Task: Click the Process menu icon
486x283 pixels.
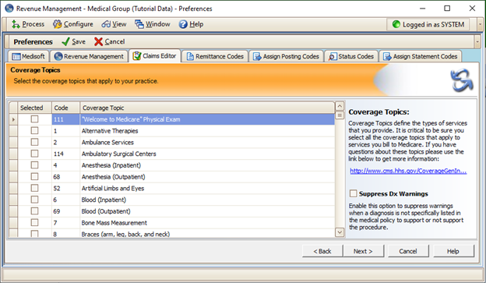Action: [16, 24]
